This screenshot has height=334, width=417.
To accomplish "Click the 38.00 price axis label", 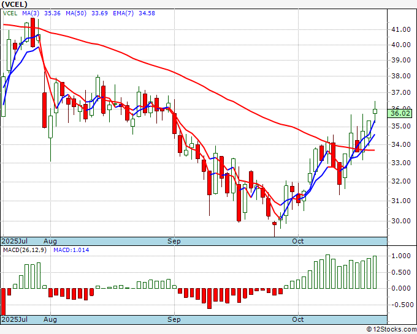I will tap(401, 76).
